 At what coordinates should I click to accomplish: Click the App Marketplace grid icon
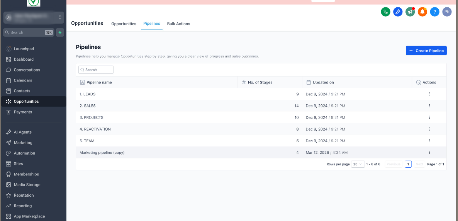point(8,216)
